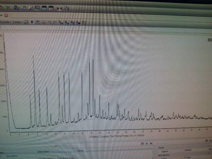This screenshot has height=159, width=212.
Task: Click the {FILE} legend value field
Action: [188, 150]
